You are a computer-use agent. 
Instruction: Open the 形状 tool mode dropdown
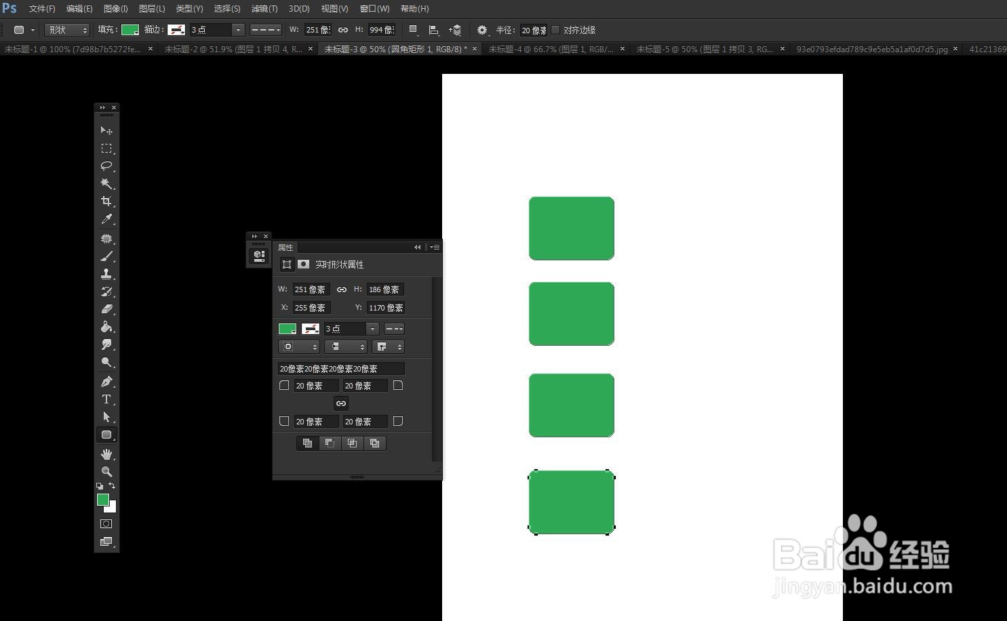tap(67, 30)
